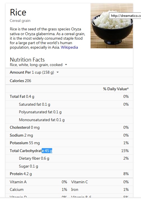Viewport: 141px width, 199px height.
Task: Click the Iron nutrient label
Action: pos(75,190)
